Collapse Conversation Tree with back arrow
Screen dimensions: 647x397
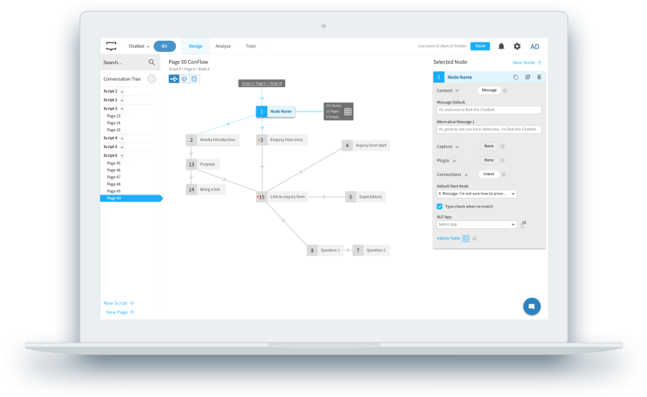(x=152, y=78)
